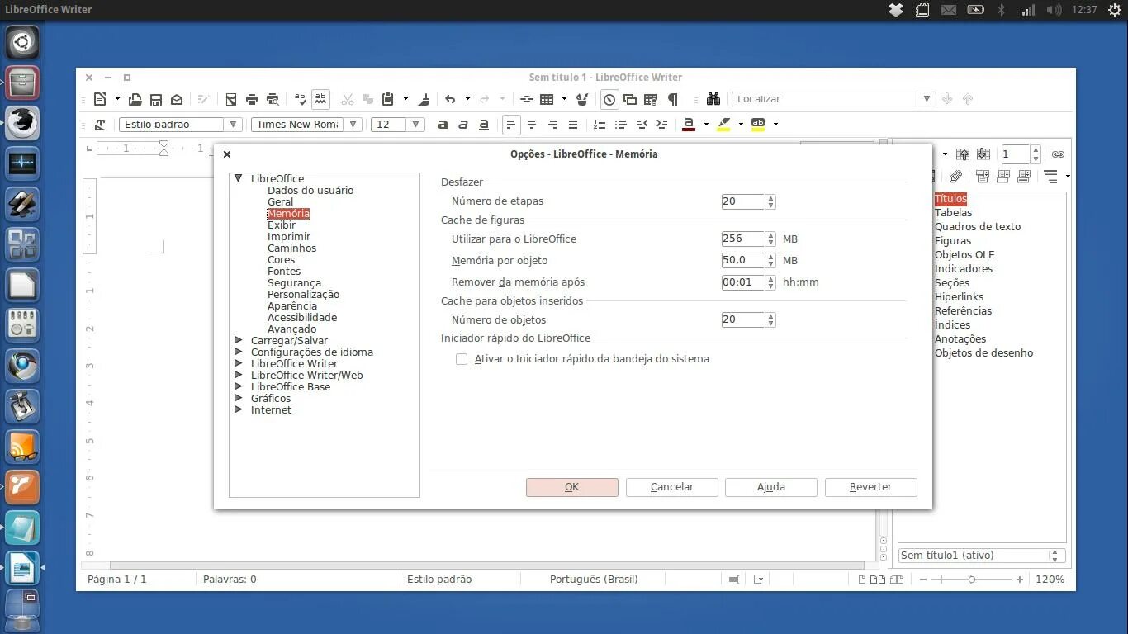Viewport: 1128px width, 634px height.
Task: Click the font color swatch button
Action: pyautogui.click(x=689, y=125)
